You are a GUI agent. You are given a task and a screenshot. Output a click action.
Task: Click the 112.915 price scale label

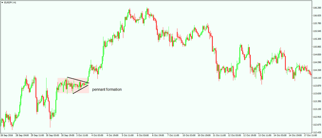click(x=317, y=117)
